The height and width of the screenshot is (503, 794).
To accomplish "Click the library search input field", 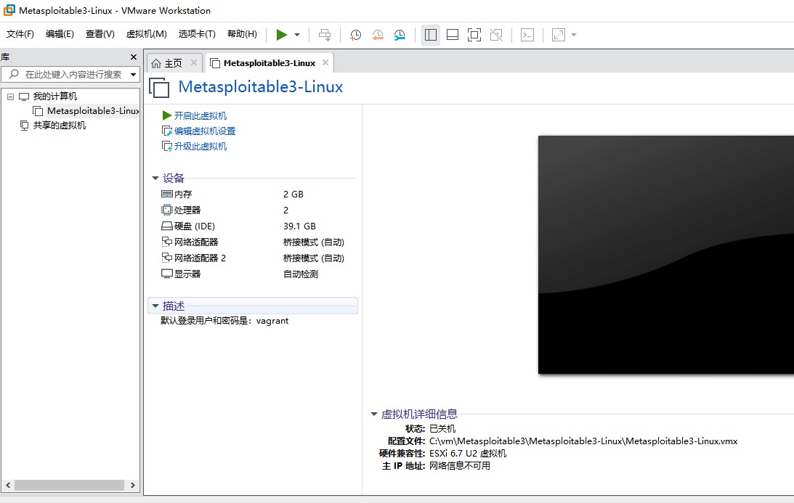I will (x=73, y=75).
